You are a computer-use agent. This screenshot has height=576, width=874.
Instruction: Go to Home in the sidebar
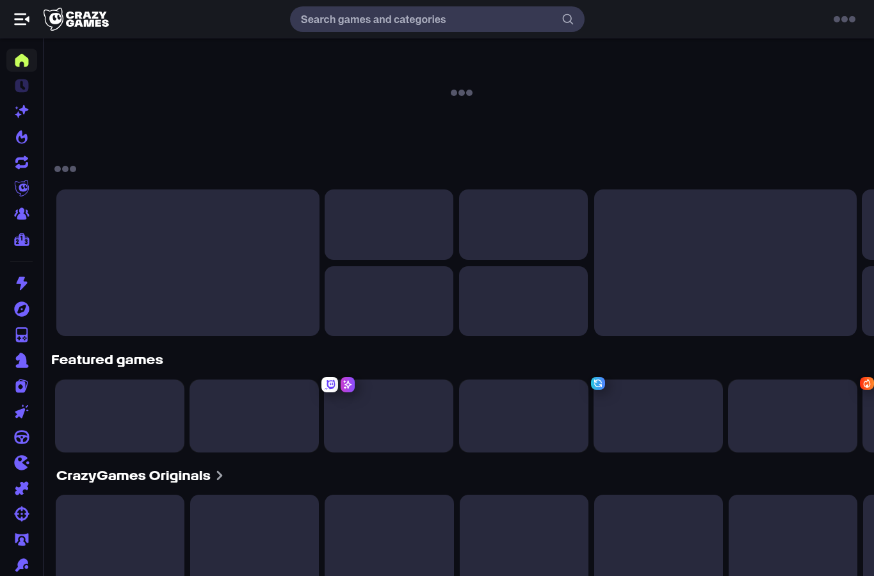tap(22, 60)
